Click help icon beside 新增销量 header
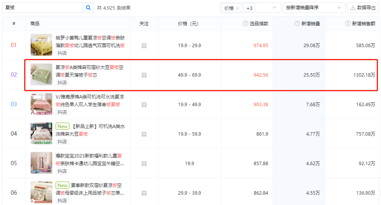Viewport: 381px width, 205px height. click(297, 23)
